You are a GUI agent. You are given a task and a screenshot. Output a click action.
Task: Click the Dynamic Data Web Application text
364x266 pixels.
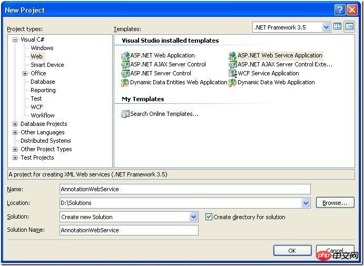(276, 82)
